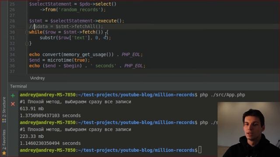The width and height of the screenshot is (280, 157).
Task: Click the Structure panel icon
Action: (x=4, y=120)
